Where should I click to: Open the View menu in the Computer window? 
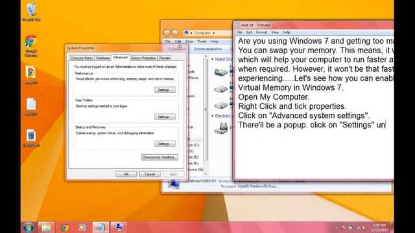coord(189,41)
